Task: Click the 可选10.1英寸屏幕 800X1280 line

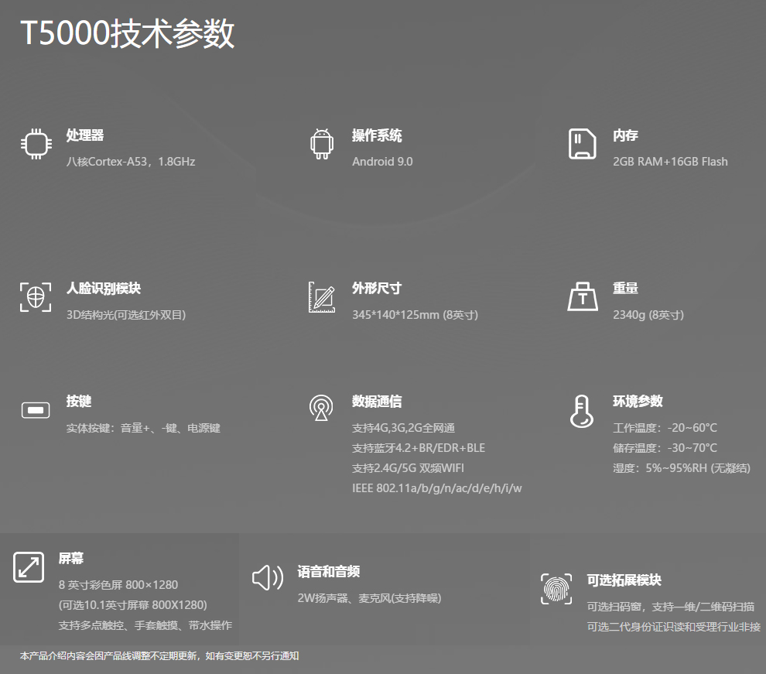Action: point(133,604)
